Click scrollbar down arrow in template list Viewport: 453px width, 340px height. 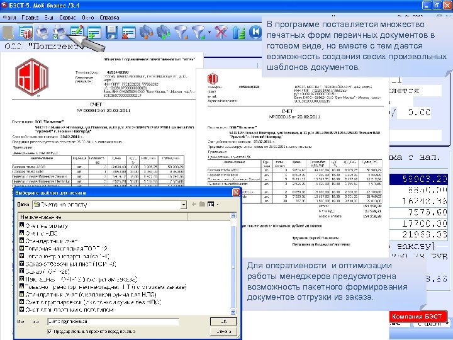[x=233, y=312]
